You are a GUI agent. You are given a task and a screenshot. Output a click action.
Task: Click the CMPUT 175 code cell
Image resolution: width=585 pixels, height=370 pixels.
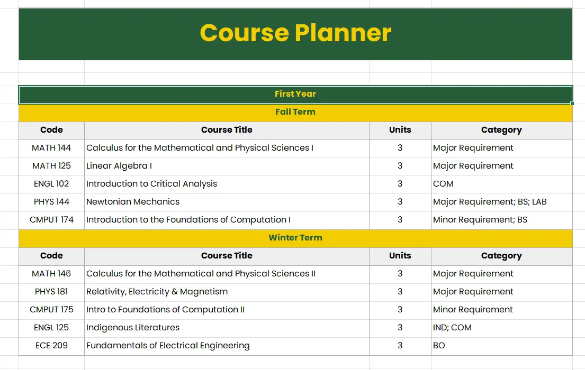51,310
